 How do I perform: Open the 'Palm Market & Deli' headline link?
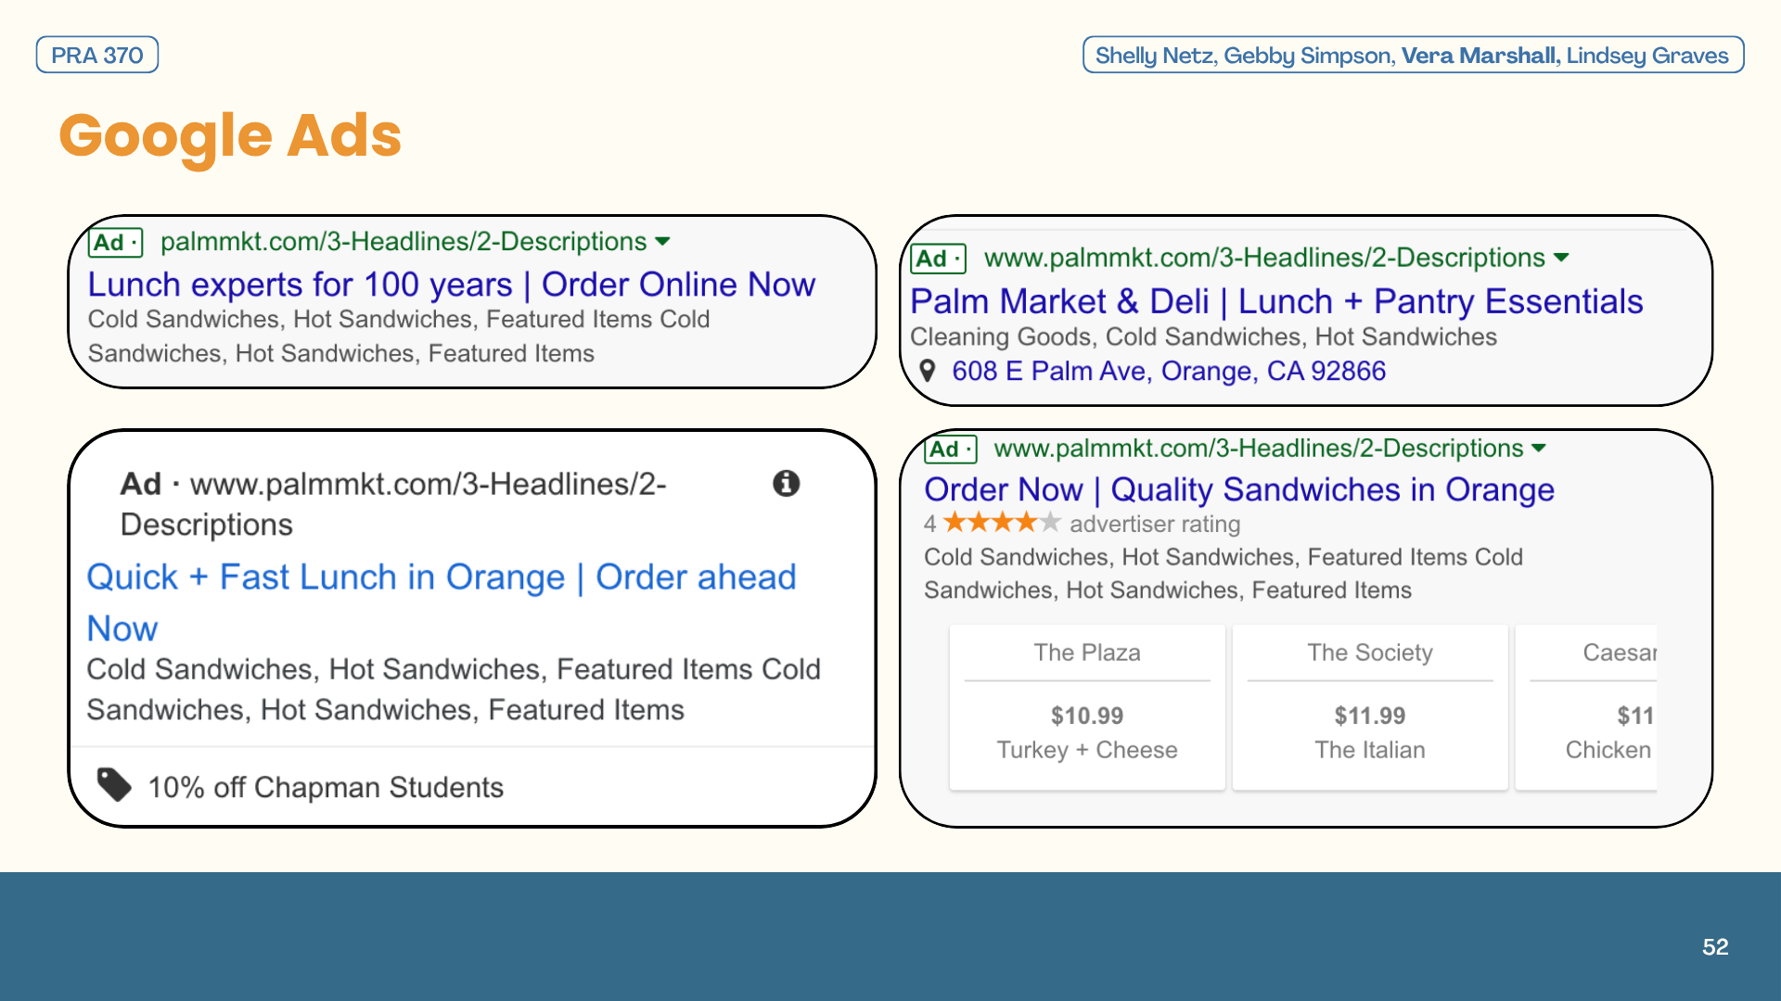click(1276, 301)
